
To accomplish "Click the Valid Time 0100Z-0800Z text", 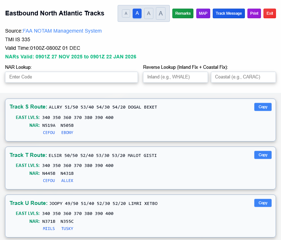I will pyautogui.click(x=43, y=48).
